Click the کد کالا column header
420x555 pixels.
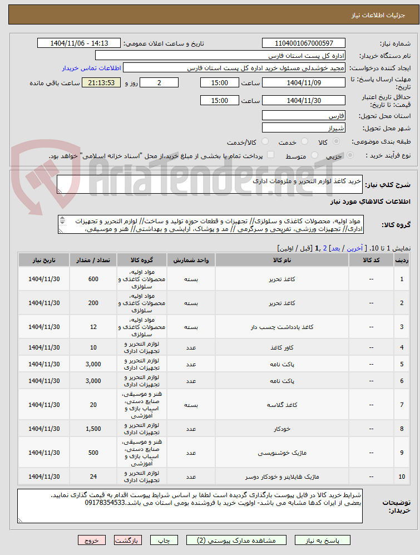point(371,260)
